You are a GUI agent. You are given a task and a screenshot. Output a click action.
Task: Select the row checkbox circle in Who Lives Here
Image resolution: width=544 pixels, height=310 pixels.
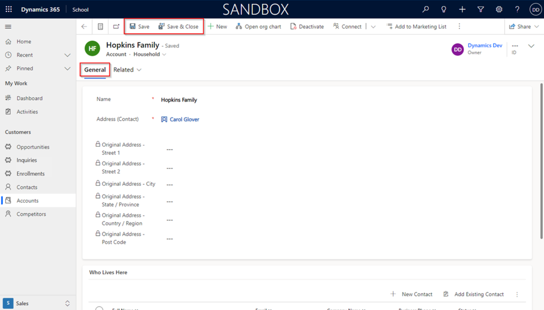pyautogui.click(x=99, y=308)
